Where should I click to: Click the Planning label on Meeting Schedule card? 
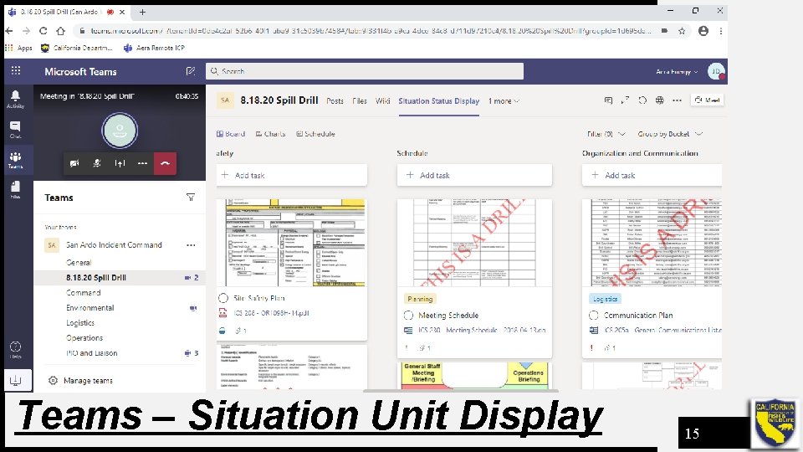pos(420,299)
